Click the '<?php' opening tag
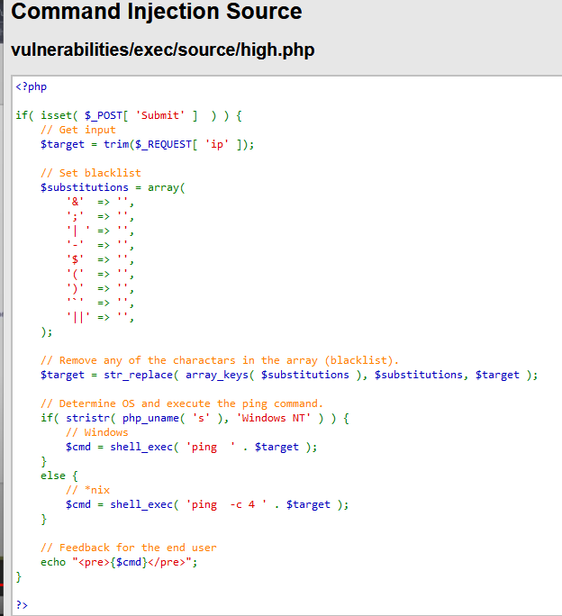562x616 pixels. (x=31, y=86)
